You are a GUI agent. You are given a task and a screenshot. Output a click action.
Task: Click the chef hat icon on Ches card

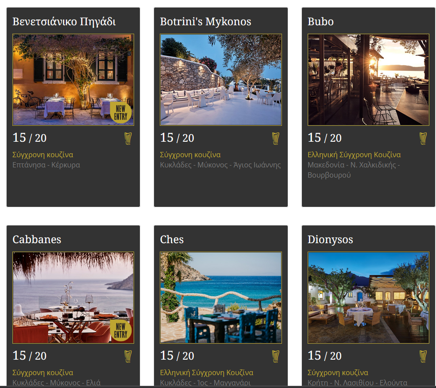tap(276, 356)
